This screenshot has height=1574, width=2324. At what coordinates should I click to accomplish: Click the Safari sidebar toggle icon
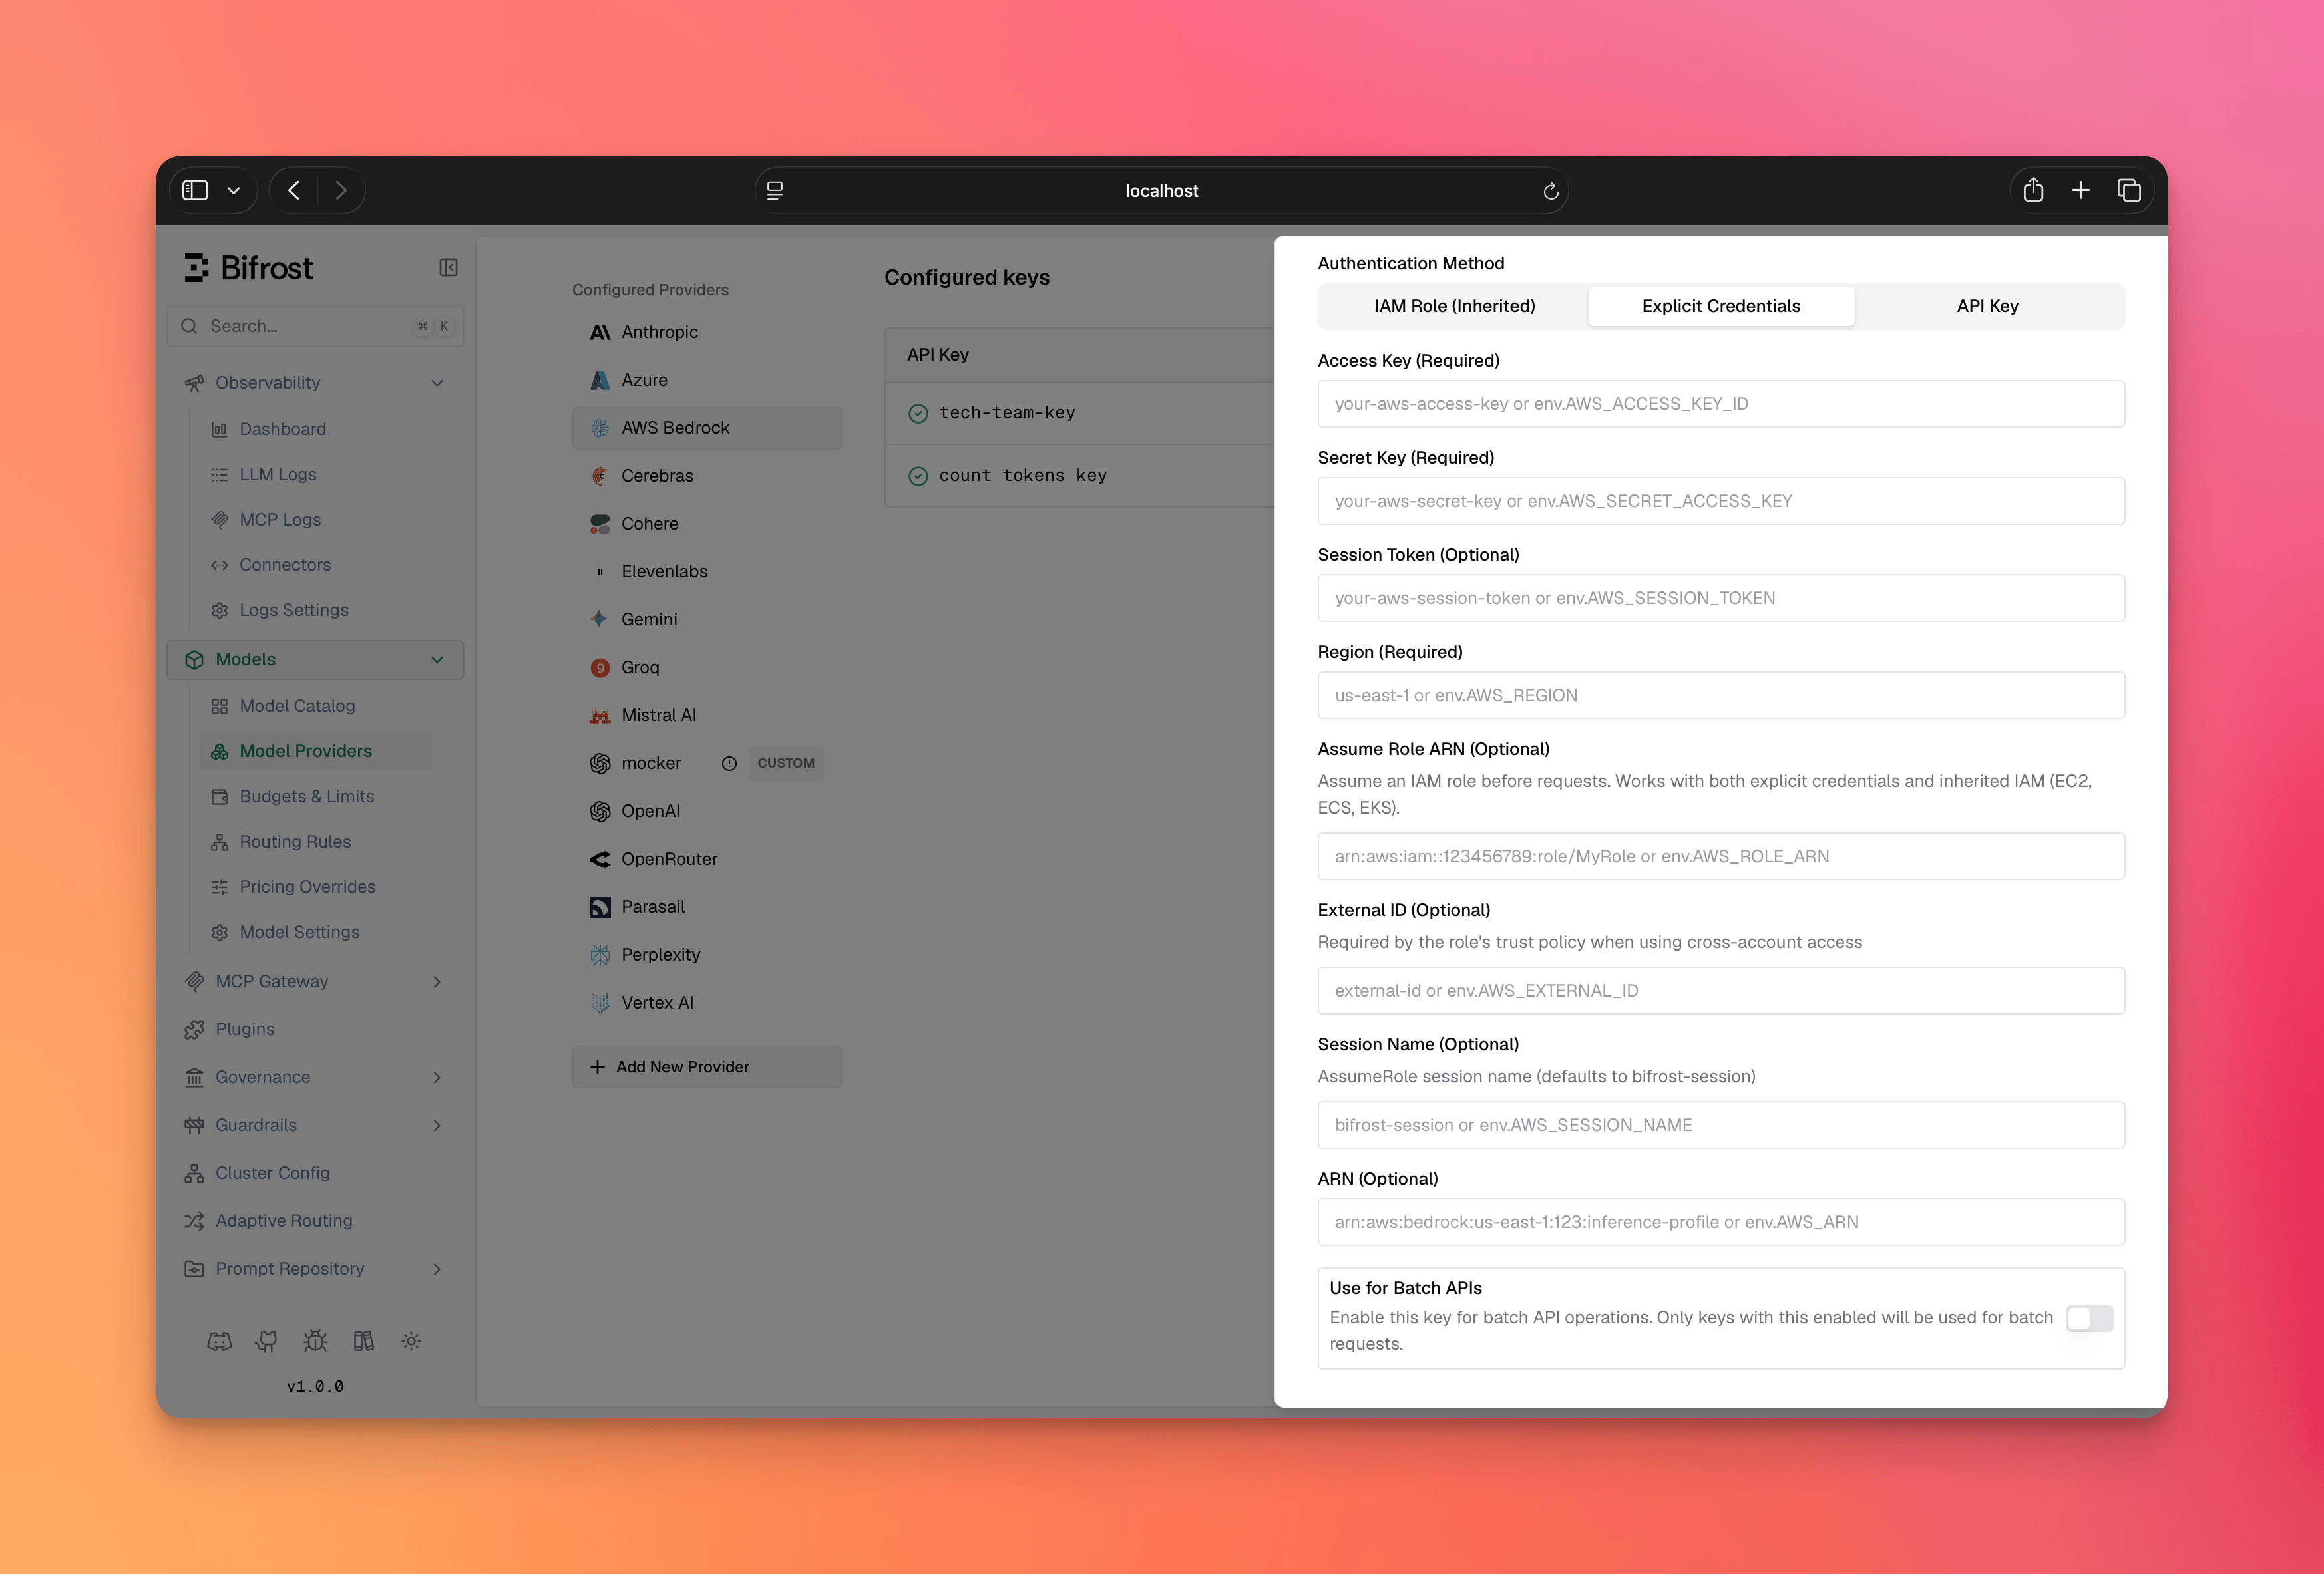pos(195,190)
